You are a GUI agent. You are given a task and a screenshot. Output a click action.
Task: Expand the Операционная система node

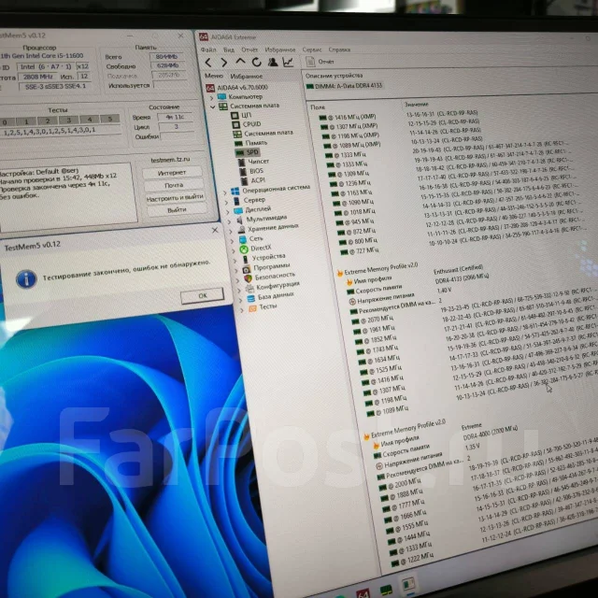click(225, 192)
